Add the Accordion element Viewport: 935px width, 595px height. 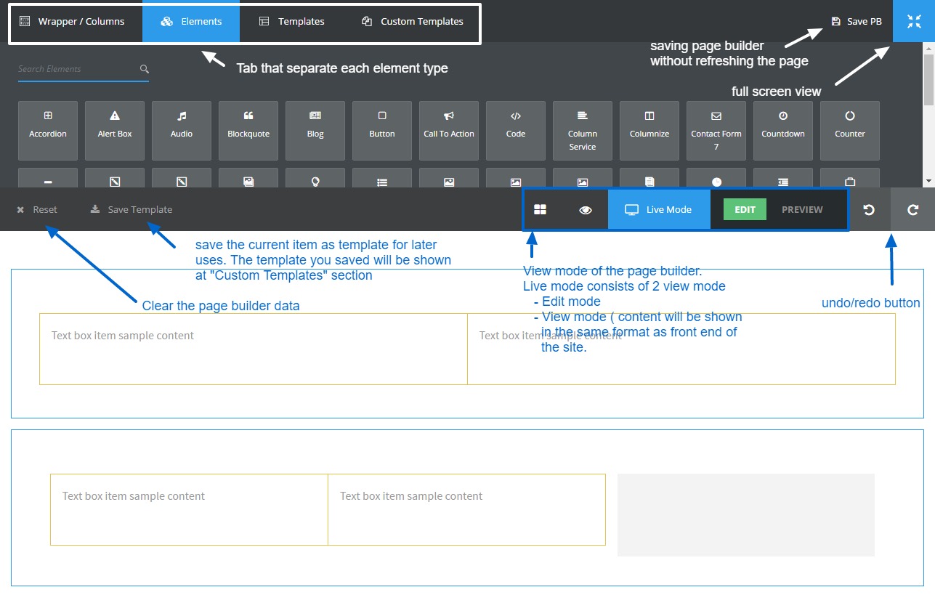click(x=48, y=131)
